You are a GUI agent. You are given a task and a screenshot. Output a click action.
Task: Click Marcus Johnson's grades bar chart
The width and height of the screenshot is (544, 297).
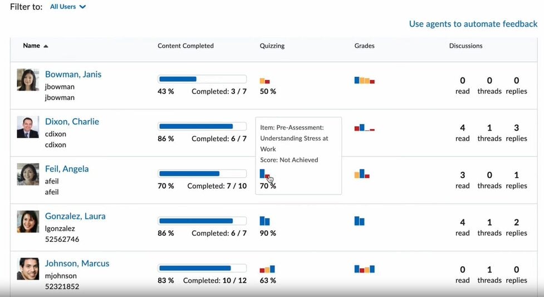coord(364,269)
